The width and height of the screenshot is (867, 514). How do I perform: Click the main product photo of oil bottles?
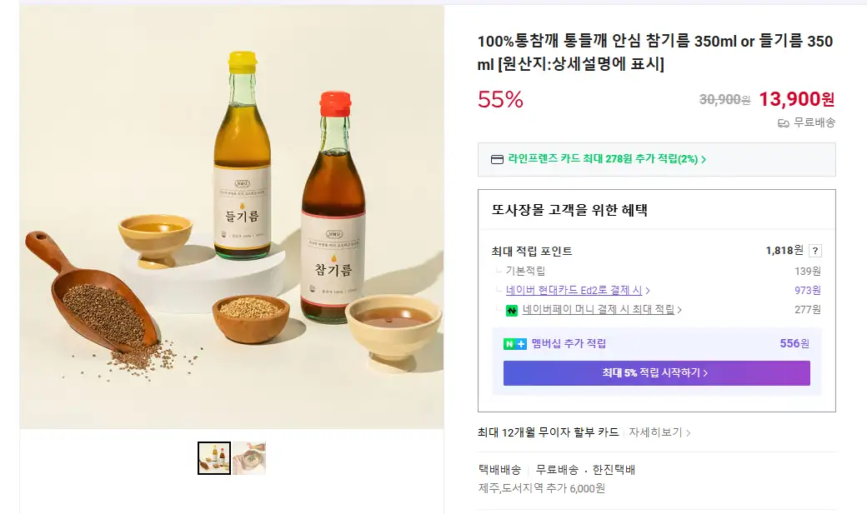pos(232,217)
